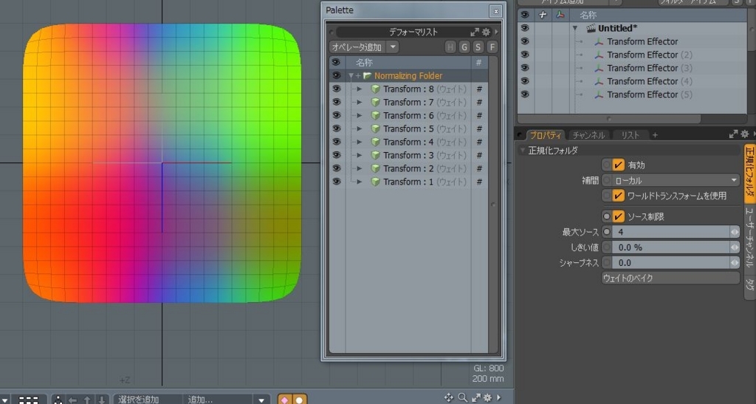This screenshot has width=756, height=404.
Task: Click the first Transform Effector axis icon
Action: [599, 42]
